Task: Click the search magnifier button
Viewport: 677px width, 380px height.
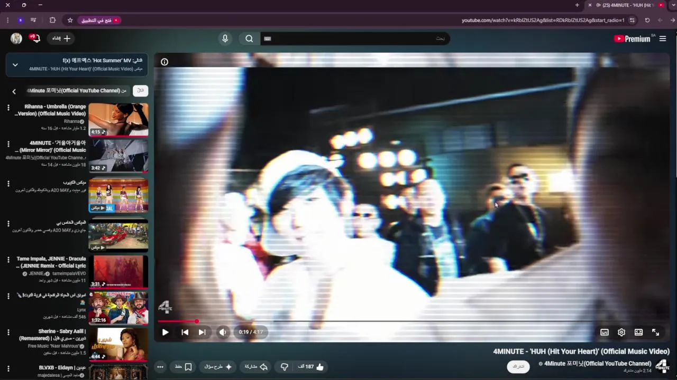Action: [x=249, y=39]
